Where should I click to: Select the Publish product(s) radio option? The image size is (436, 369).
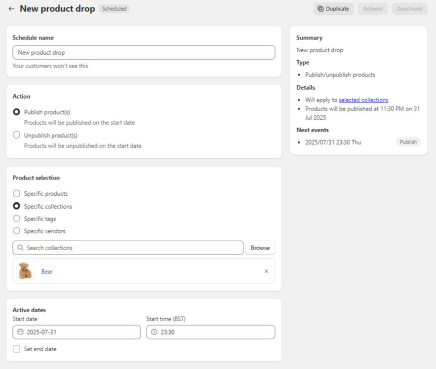(17, 112)
